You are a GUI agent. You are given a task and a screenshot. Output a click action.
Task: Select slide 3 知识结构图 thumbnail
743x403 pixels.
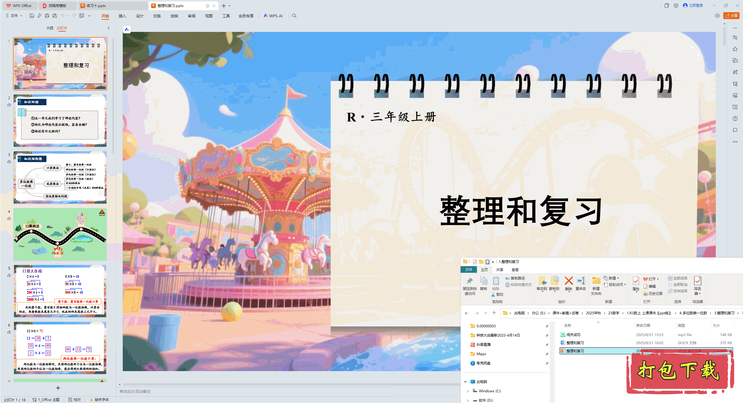pyautogui.click(x=60, y=177)
